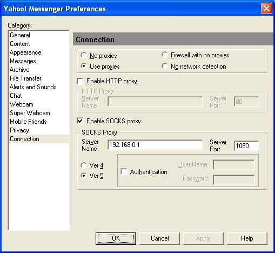Click the OK button

click(x=116, y=238)
